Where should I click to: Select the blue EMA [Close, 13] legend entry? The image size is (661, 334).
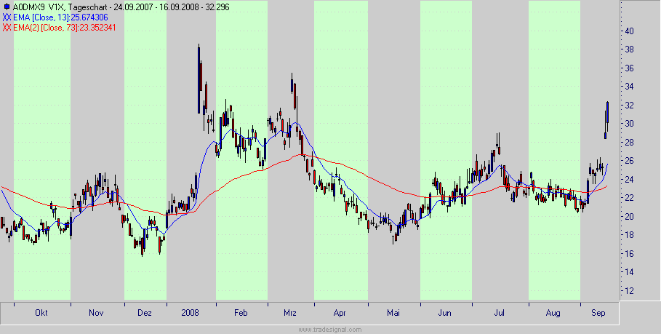[60, 17]
